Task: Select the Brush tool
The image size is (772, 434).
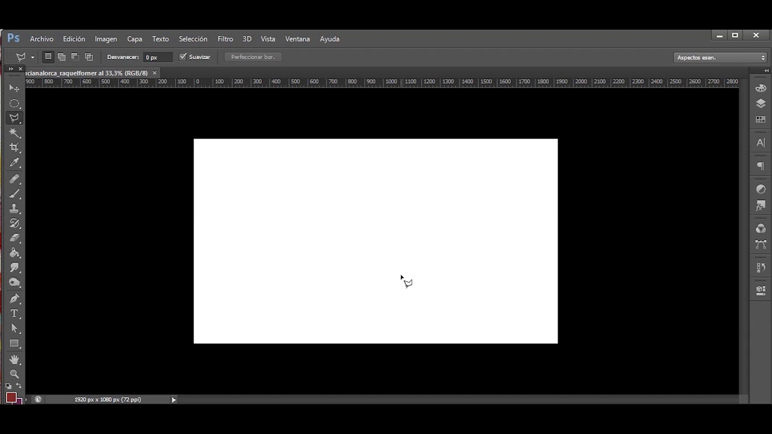Action: click(x=14, y=193)
